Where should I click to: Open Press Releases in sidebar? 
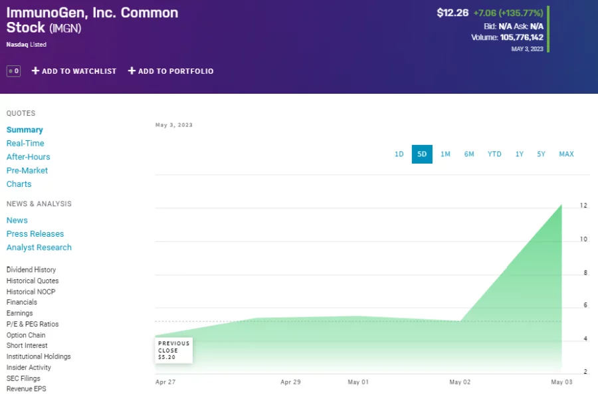pos(35,234)
